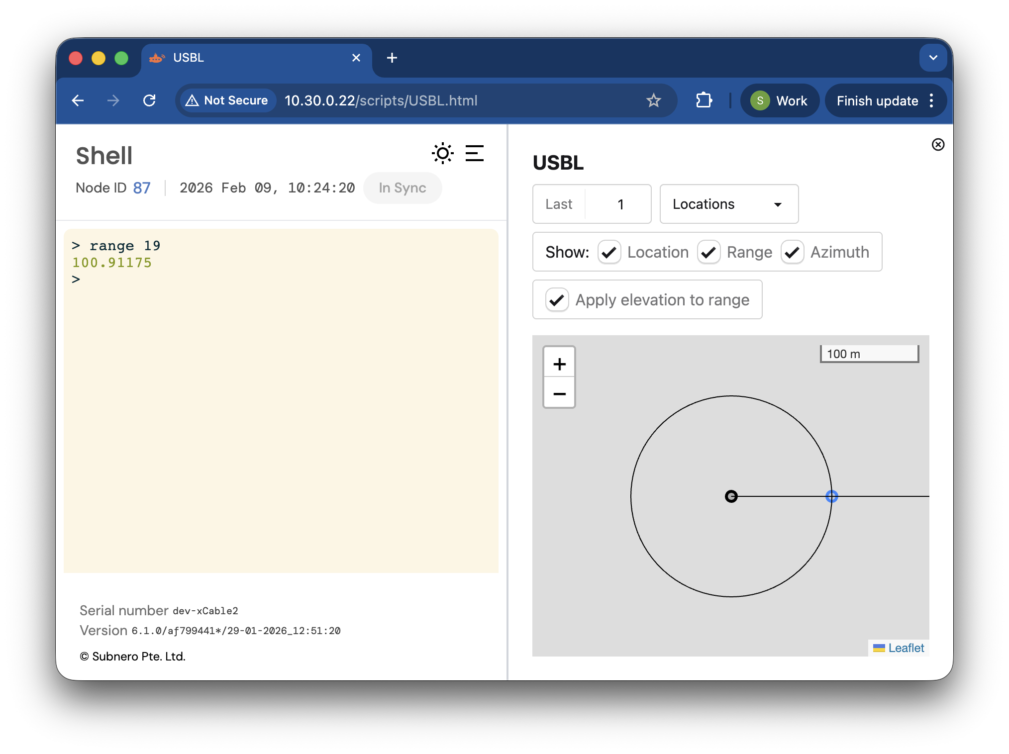Image resolution: width=1009 pixels, height=754 pixels.
Task: Expand the tab search chevron dropdown
Action: [x=933, y=58]
